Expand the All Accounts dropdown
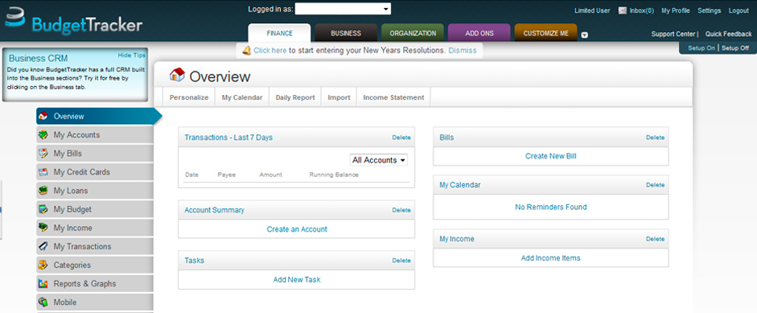Screen dimensions: 757x313 tap(378, 160)
